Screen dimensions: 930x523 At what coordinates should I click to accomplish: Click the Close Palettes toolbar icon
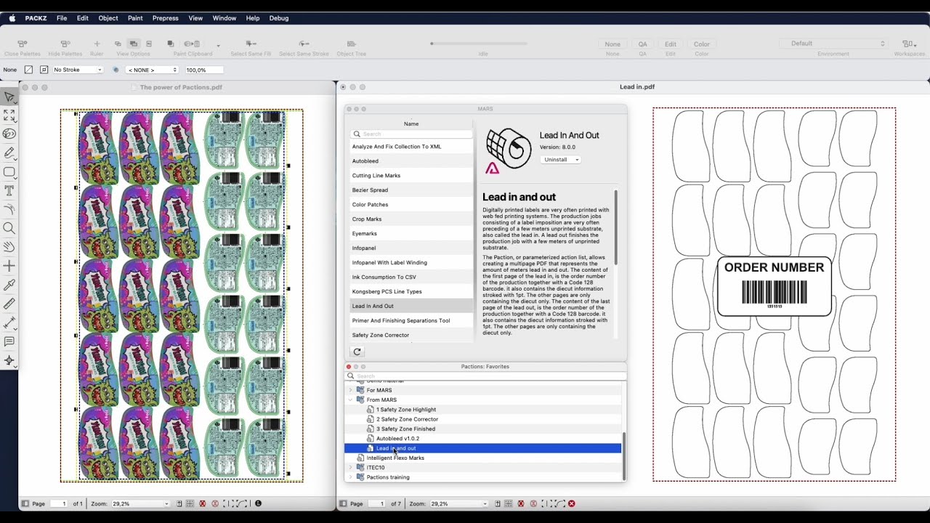(x=23, y=44)
